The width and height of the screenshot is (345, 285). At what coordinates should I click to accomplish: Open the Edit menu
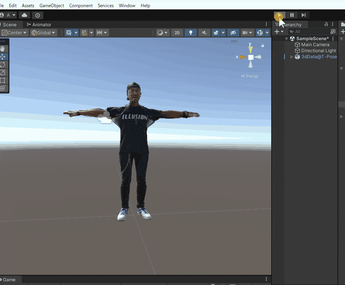(x=13, y=6)
